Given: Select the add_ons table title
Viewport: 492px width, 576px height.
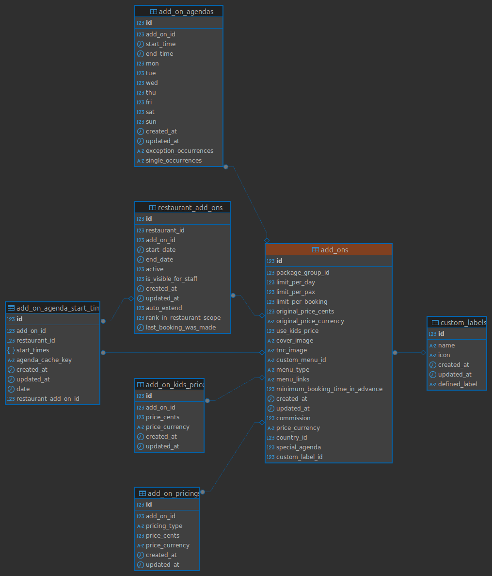Looking at the screenshot, I should coord(334,250).
